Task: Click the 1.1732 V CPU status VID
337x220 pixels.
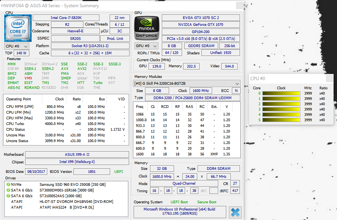Action: click(x=118, y=130)
